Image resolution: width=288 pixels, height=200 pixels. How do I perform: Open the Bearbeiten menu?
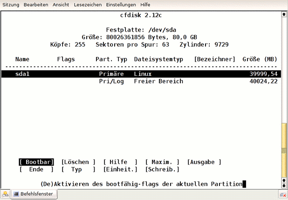coord(36,5)
